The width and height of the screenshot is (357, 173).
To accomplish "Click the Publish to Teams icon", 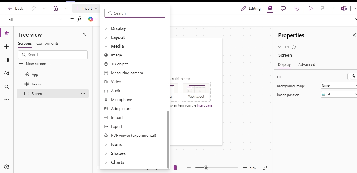I will [344, 8].
